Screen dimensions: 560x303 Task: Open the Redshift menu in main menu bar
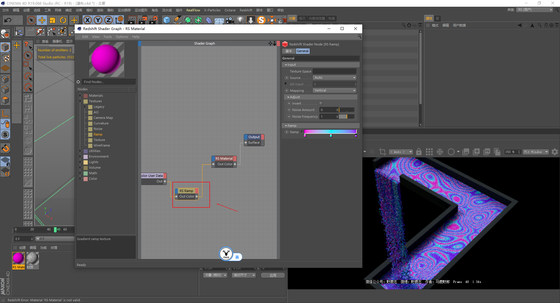[x=246, y=10]
